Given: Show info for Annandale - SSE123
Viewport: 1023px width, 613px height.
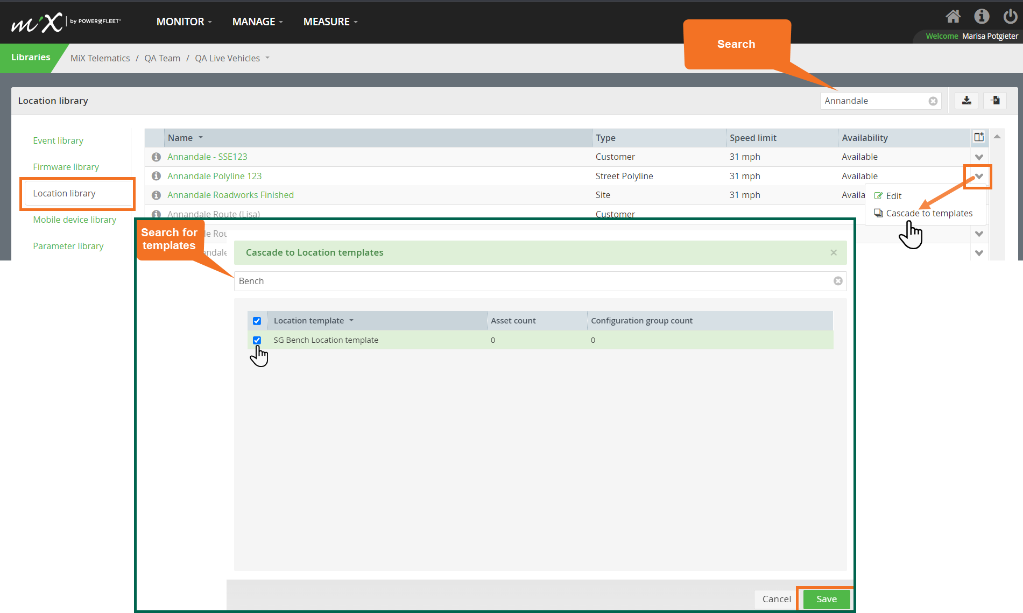Looking at the screenshot, I should [x=156, y=157].
